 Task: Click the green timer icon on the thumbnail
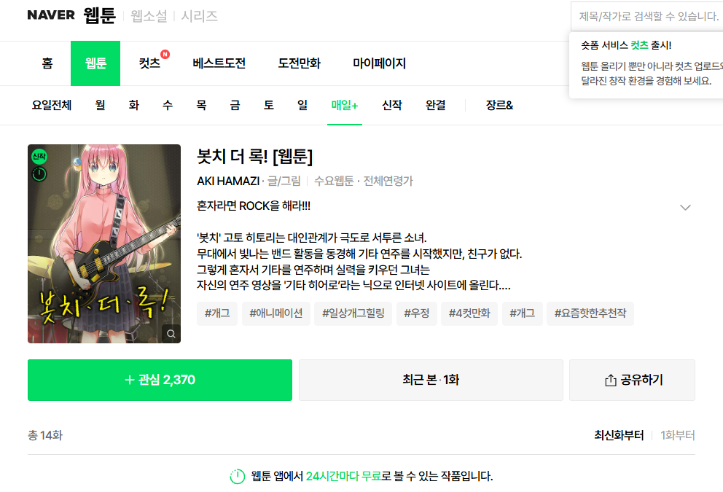coord(39,173)
